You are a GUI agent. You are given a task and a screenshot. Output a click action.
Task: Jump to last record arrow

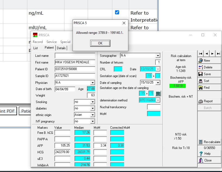(218, 54)
